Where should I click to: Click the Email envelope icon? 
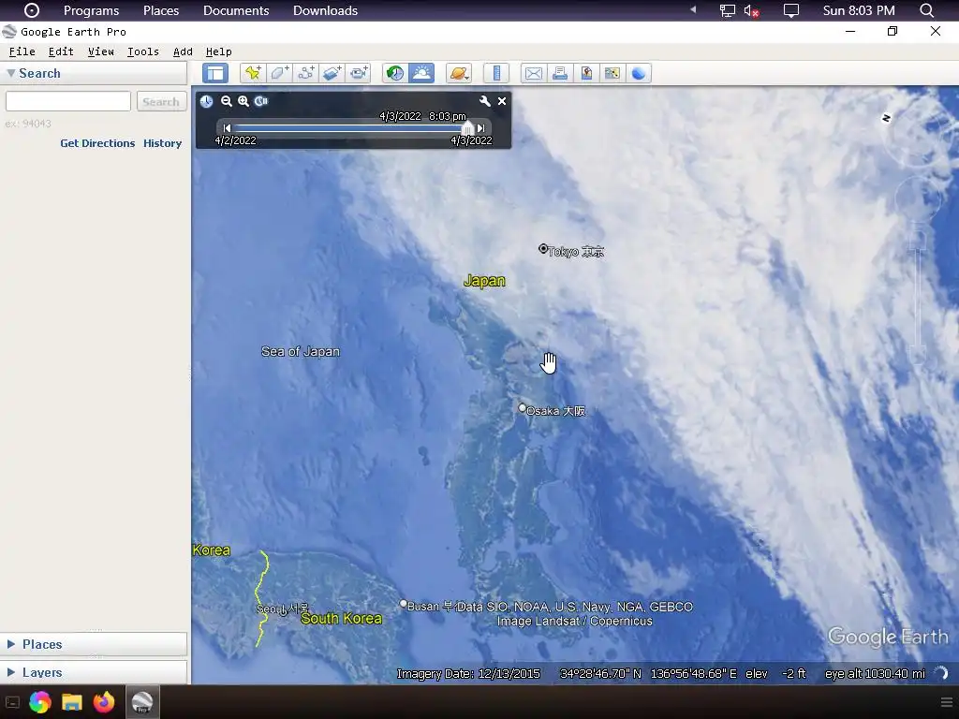pos(533,73)
